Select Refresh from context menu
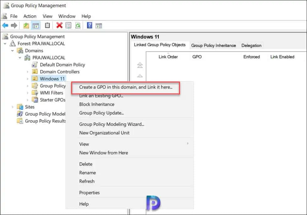The width and height of the screenshot is (307, 215). (87, 181)
